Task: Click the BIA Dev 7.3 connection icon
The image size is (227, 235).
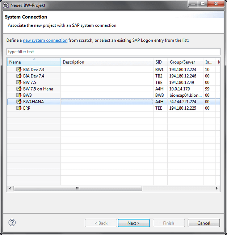Action: (x=19, y=70)
